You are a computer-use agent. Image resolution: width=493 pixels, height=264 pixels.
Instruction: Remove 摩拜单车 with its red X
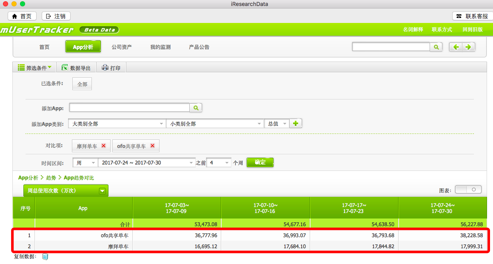point(103,146)
